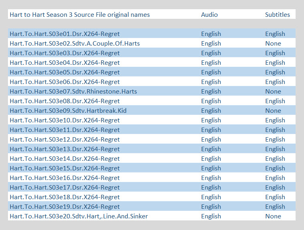Click the Audio column header
Viewport: 304px width, 230px height.
[x=209, y=15]
